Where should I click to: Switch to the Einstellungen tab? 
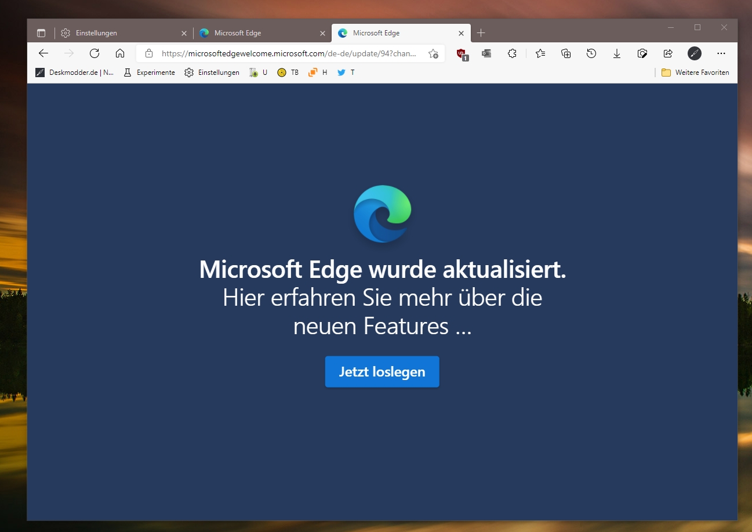(x=123, y=33)
